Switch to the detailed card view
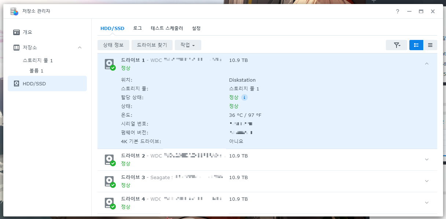Screen dimensions: 446x219 click(416, 45)
